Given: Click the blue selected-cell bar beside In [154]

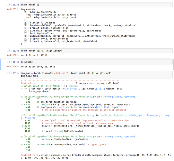Looking at the screenshot, I should point(1,64).
